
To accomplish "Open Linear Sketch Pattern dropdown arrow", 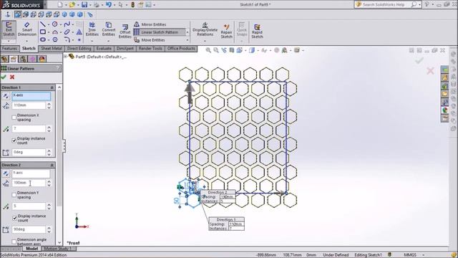I will pos(187,32).
